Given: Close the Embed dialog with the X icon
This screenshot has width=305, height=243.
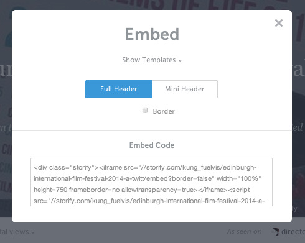Looking at the screenshot, I should tap(279, 23).
